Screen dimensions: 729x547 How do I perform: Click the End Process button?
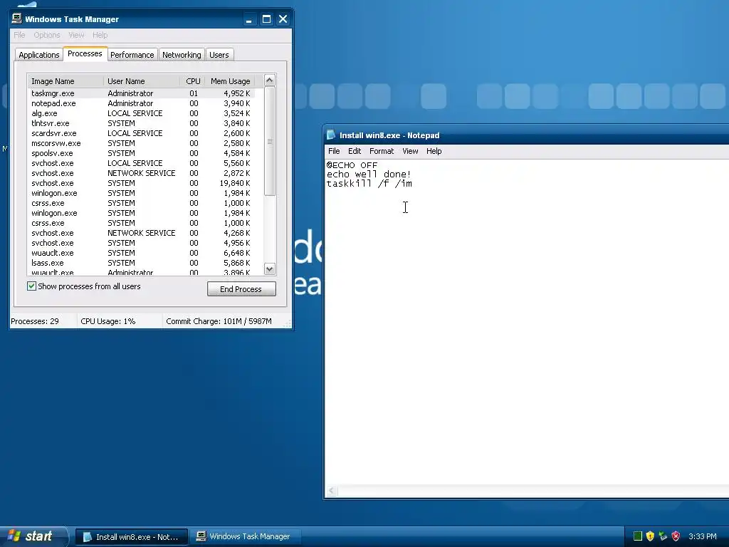pos(241,289)
